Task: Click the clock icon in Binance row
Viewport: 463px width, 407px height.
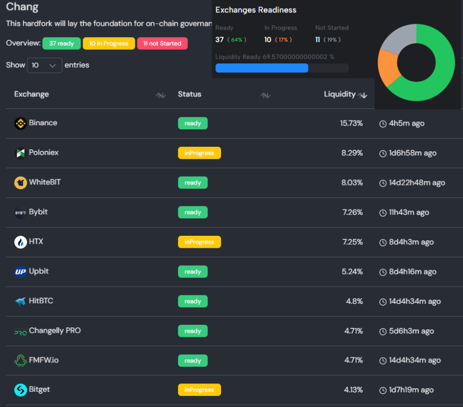Action: click(x=383, y=124)
